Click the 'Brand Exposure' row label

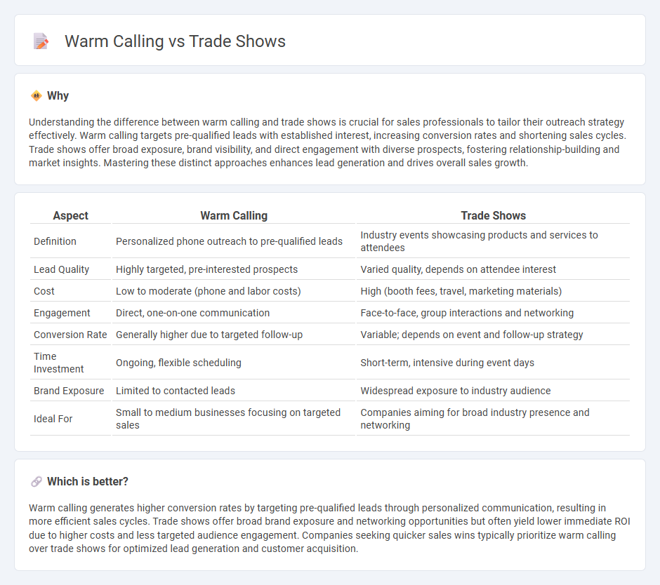[69, 391]
